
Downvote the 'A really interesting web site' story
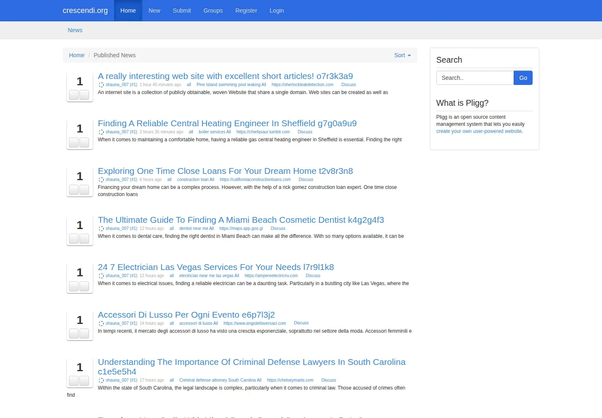tap(84, 95)
